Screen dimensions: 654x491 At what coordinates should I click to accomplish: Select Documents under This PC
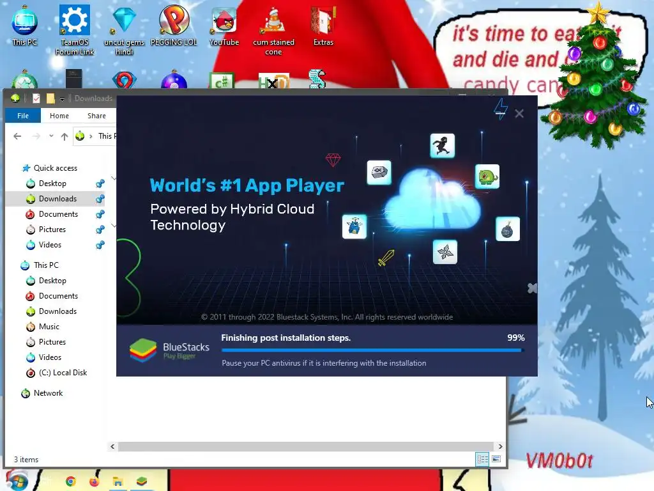coord(58,296)
